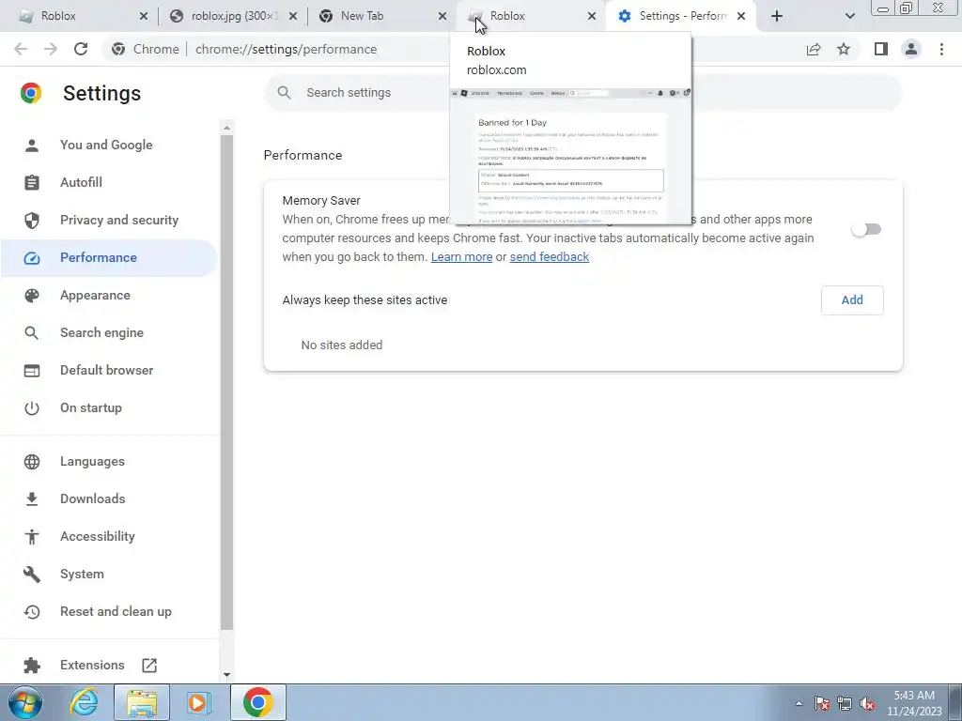962x721 pixels.
Task: Open the Windows Start menu
Action: tap(25, 702)
